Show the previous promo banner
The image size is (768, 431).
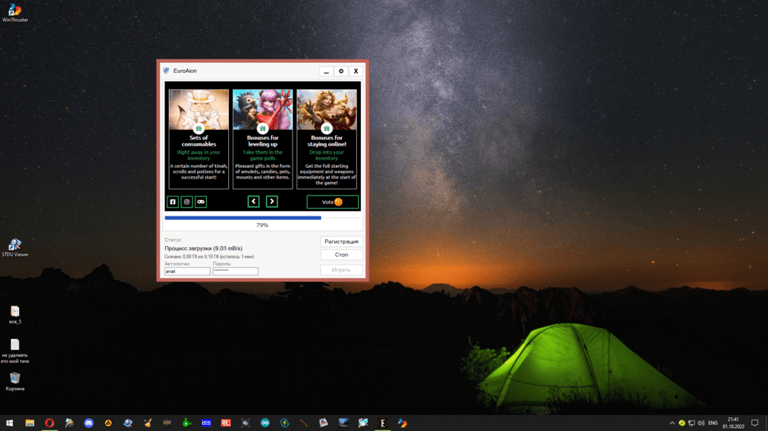[253, 202]
